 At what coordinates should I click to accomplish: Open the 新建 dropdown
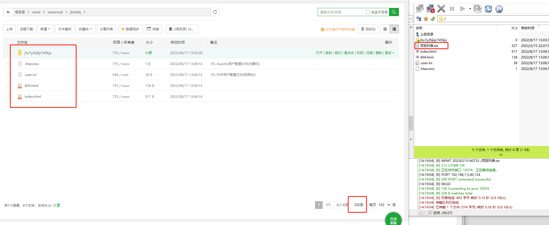tap(45, 29)
